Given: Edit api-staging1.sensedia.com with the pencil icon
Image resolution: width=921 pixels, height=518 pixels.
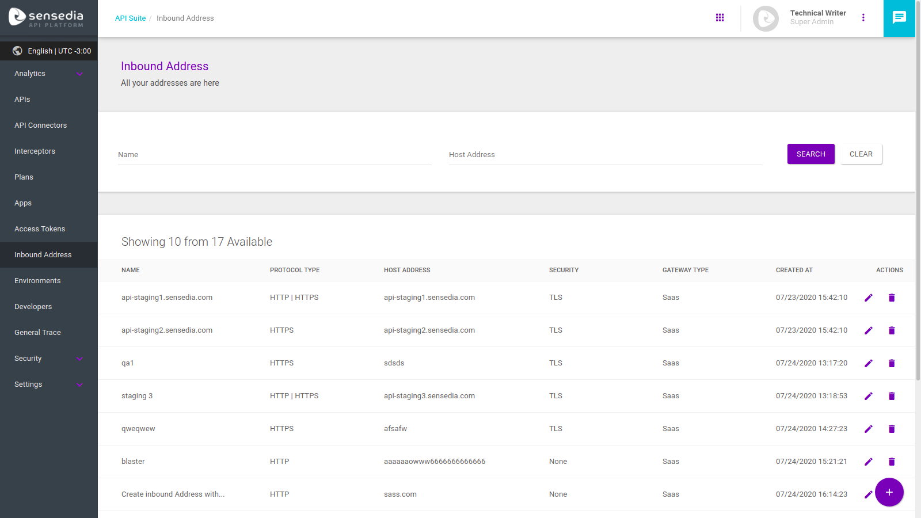Looking at the screenshot, I should [x=869, y=298].
